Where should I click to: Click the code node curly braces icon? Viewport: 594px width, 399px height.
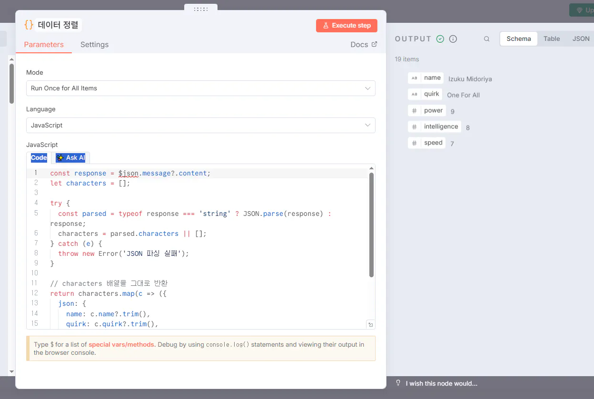(x=29, y=25)
